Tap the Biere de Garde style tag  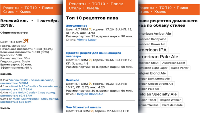172,105
